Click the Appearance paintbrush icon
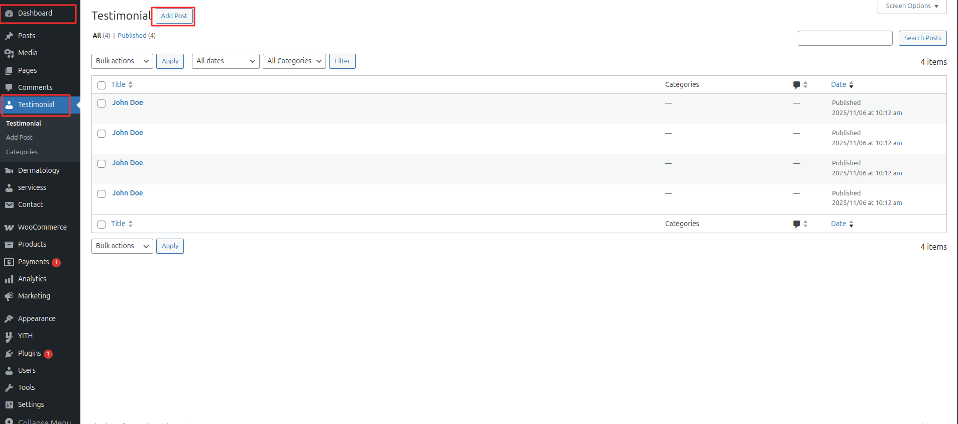The image size is (958, 424). (x=9, y=319)
